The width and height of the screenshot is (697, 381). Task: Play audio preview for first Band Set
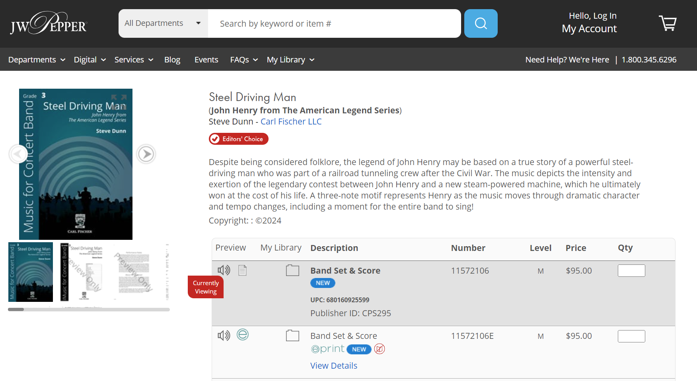click(224, 270)
